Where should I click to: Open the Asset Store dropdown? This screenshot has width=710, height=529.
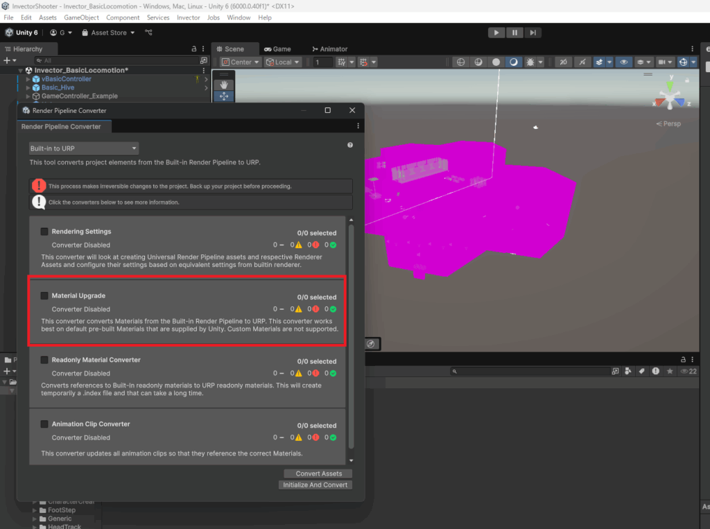click(108, 33)
